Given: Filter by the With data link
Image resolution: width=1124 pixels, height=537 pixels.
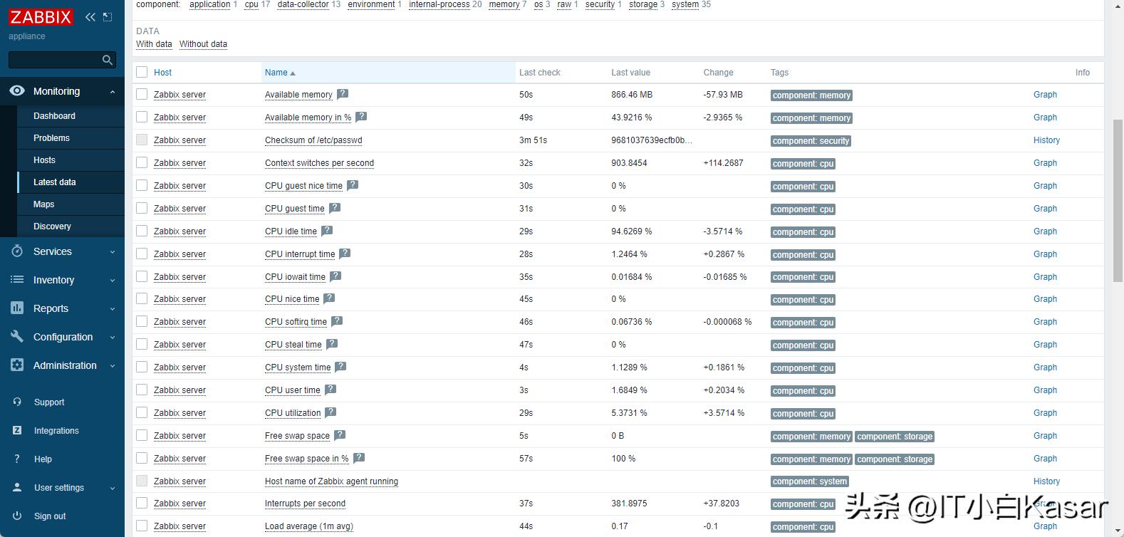Looking at the screenshot, I should tap(154, 44).
